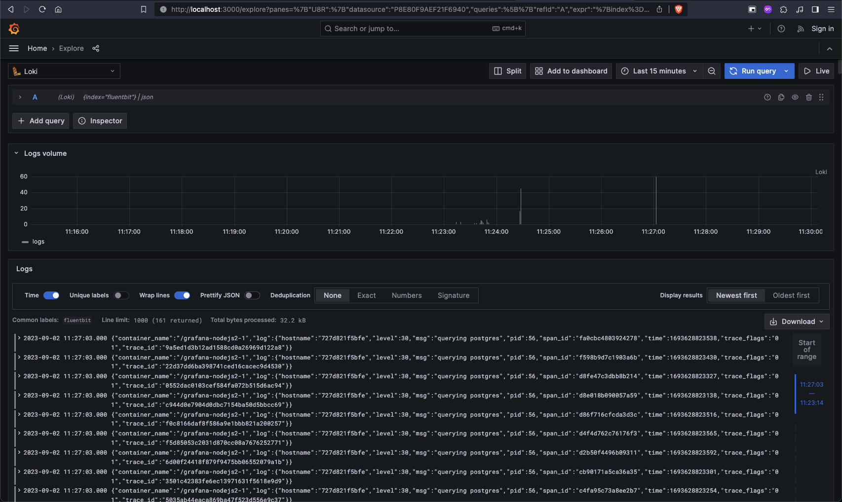Toggle the browser sidebar panel icon

(815, 9)
